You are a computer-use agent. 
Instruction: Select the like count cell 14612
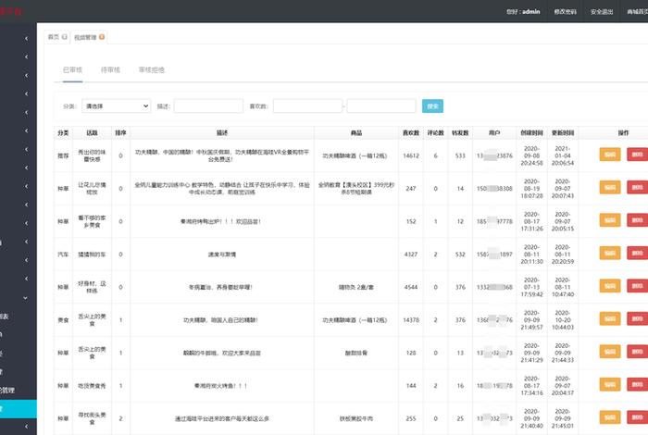411,155
